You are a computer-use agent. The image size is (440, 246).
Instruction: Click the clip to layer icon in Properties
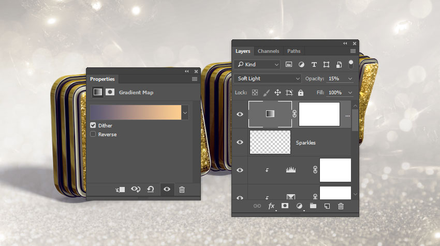tap(121, 190)
